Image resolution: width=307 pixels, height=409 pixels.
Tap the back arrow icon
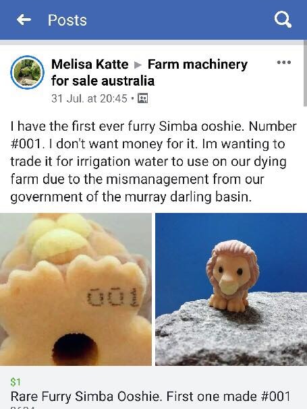(x=24, y=20)
